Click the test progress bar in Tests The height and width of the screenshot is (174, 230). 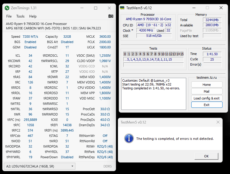tap(153, 65)
